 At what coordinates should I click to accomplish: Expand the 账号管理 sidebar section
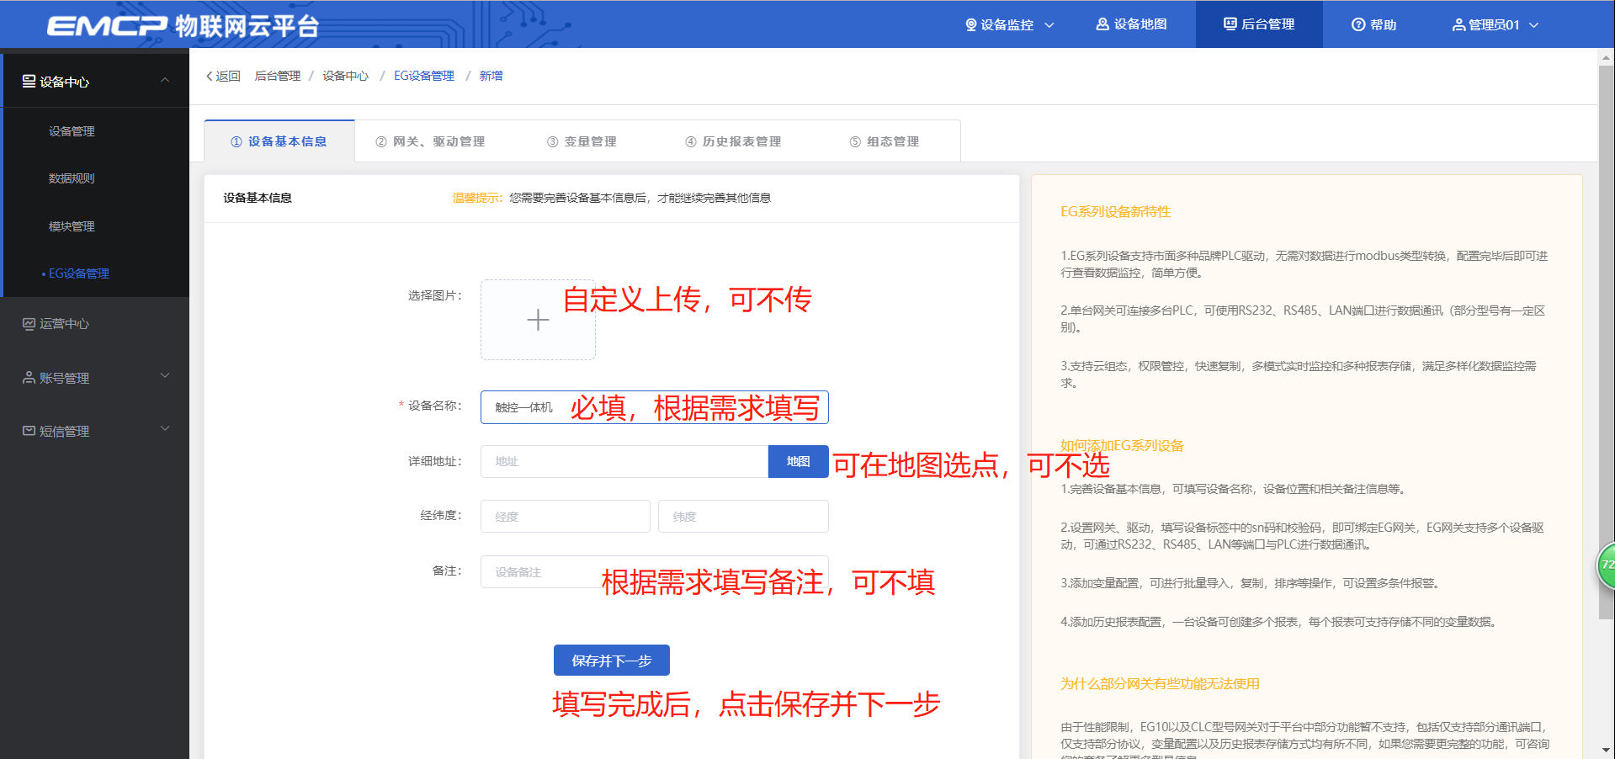pyautogui.click(x=165, y=377)
